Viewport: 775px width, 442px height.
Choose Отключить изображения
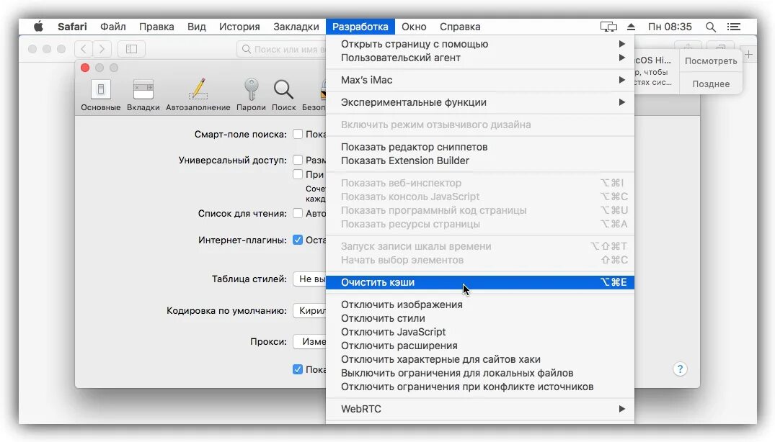[x=480, y=305]
